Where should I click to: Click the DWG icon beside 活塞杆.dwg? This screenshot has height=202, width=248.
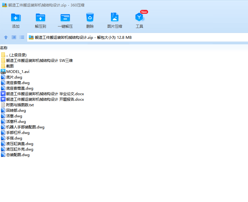click(x=3, y=121)
